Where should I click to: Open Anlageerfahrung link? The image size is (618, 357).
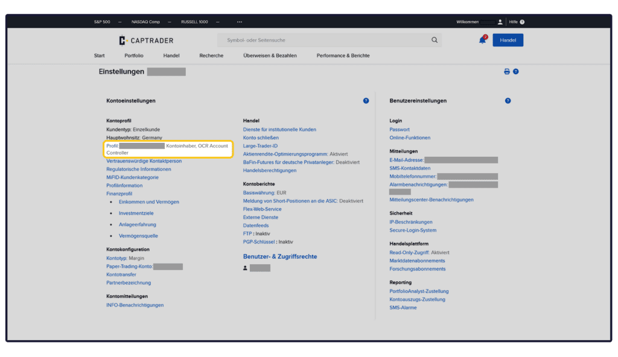pyautogui.click(x=138, y=224)
